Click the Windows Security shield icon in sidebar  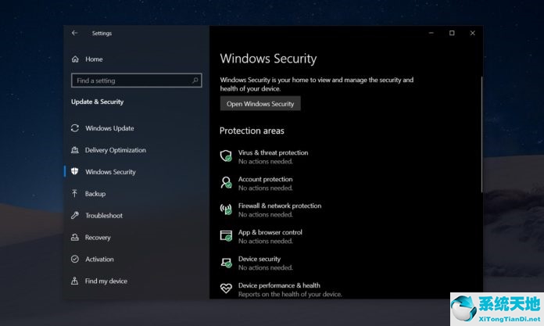click(74, 171)
